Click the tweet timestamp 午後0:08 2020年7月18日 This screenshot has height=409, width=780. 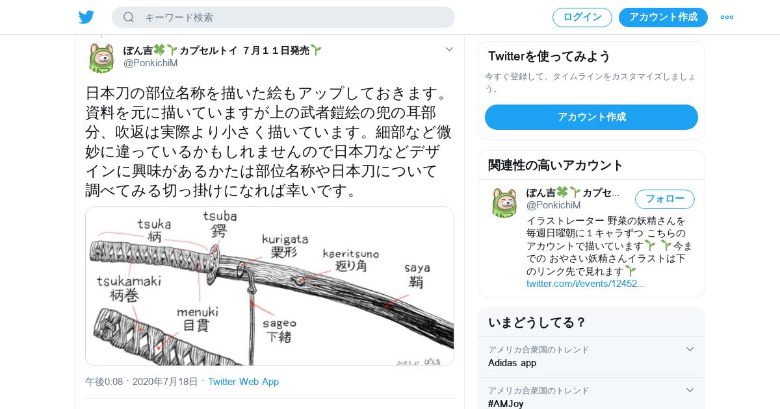142,382
